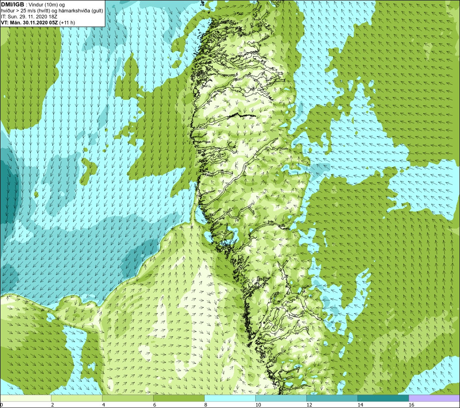
Task: Click the legend scale label '6'
Action: coord(155,405)
